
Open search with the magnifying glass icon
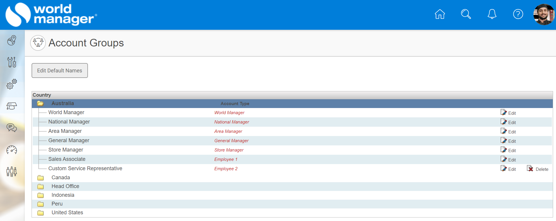tap(466, 14)
